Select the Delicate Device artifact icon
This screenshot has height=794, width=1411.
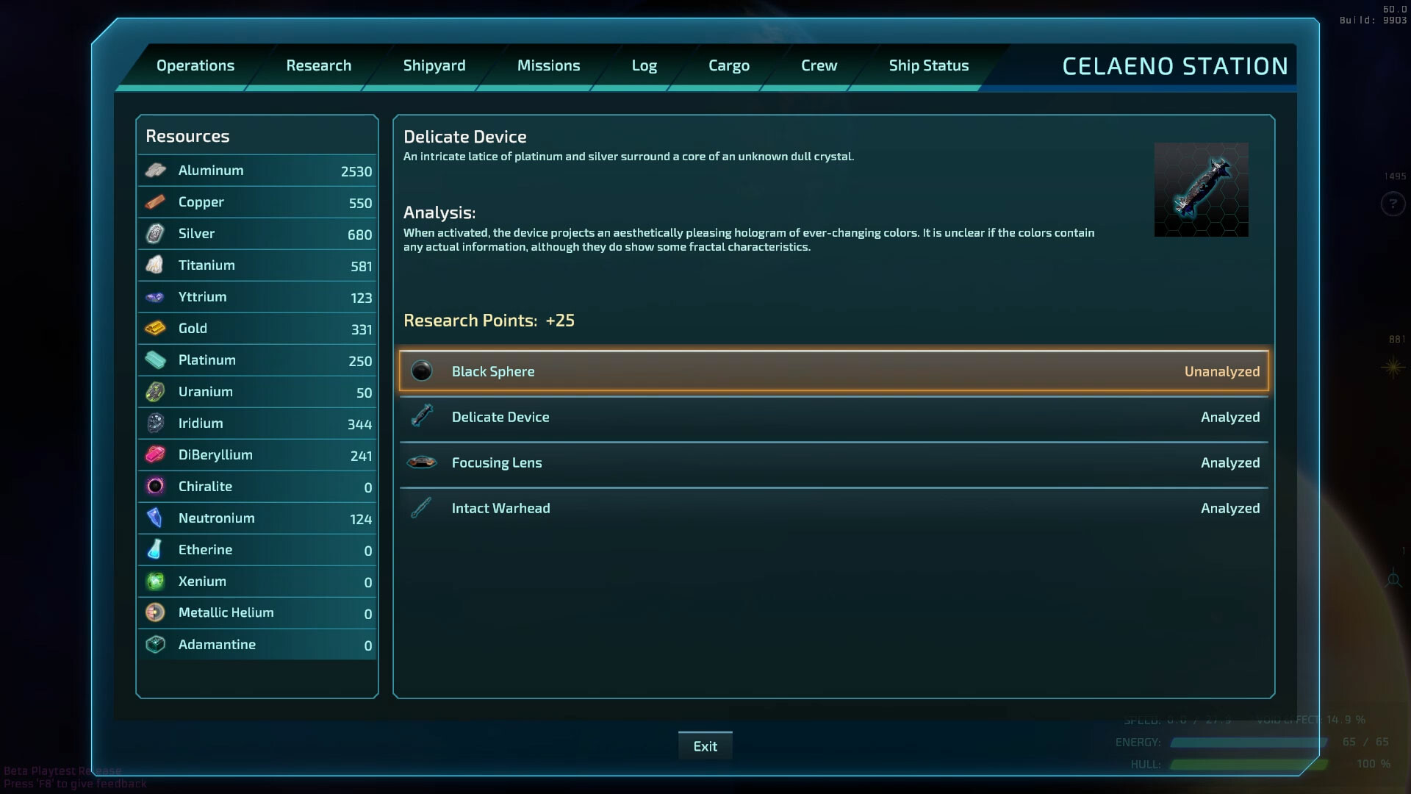420,416
